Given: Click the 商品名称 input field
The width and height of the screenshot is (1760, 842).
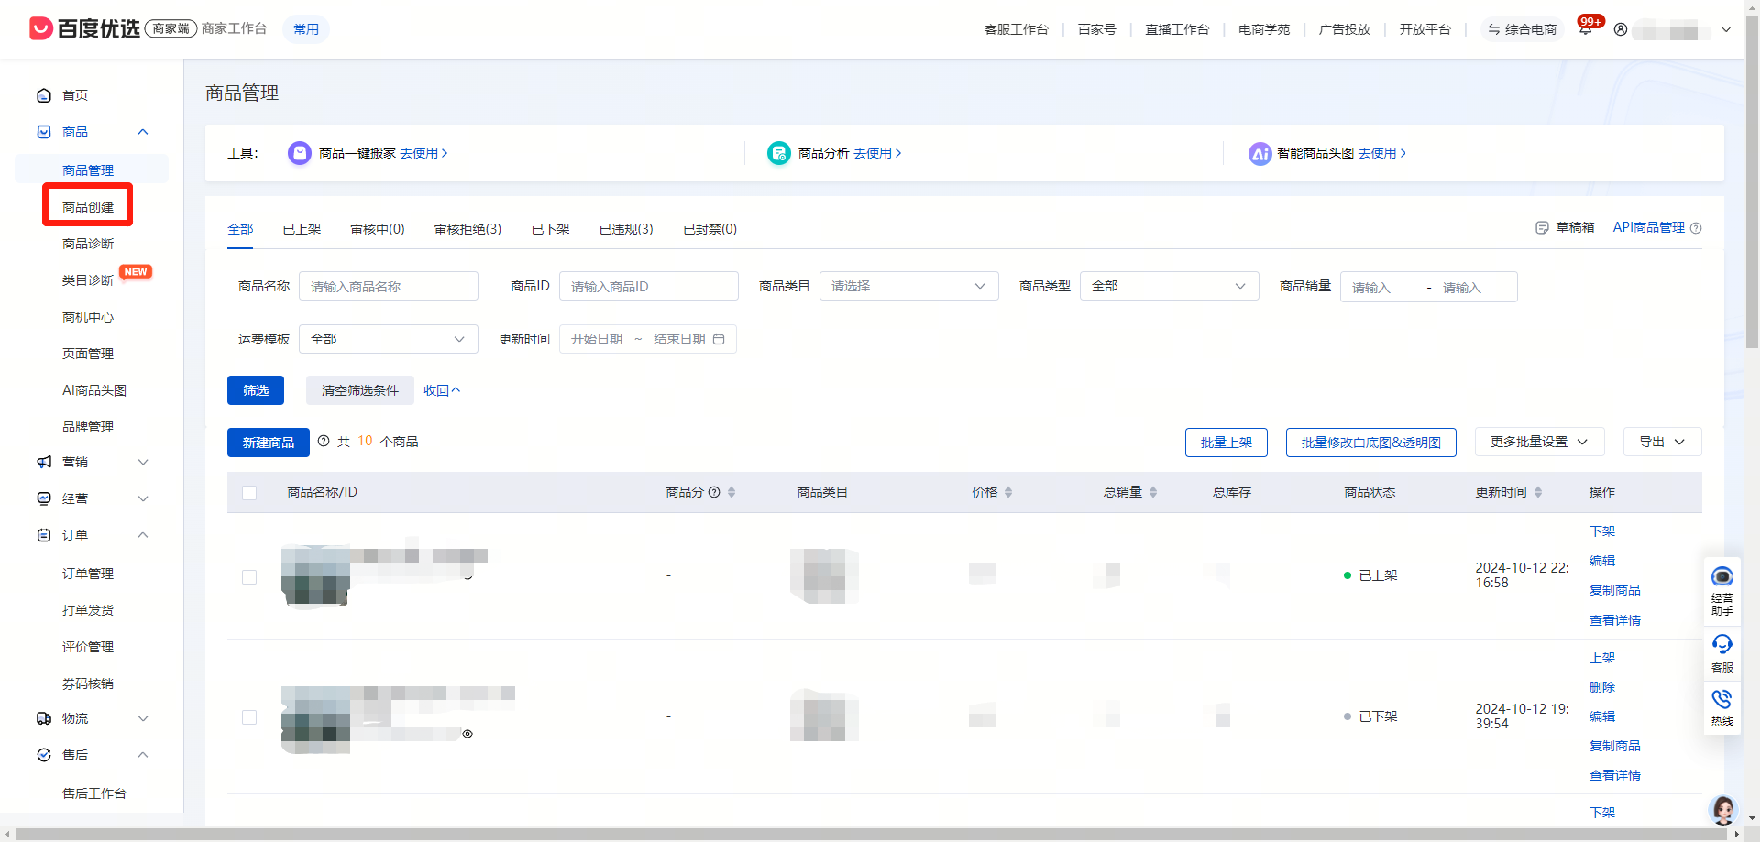Looking at the screenshot, I should coord(389,286).
